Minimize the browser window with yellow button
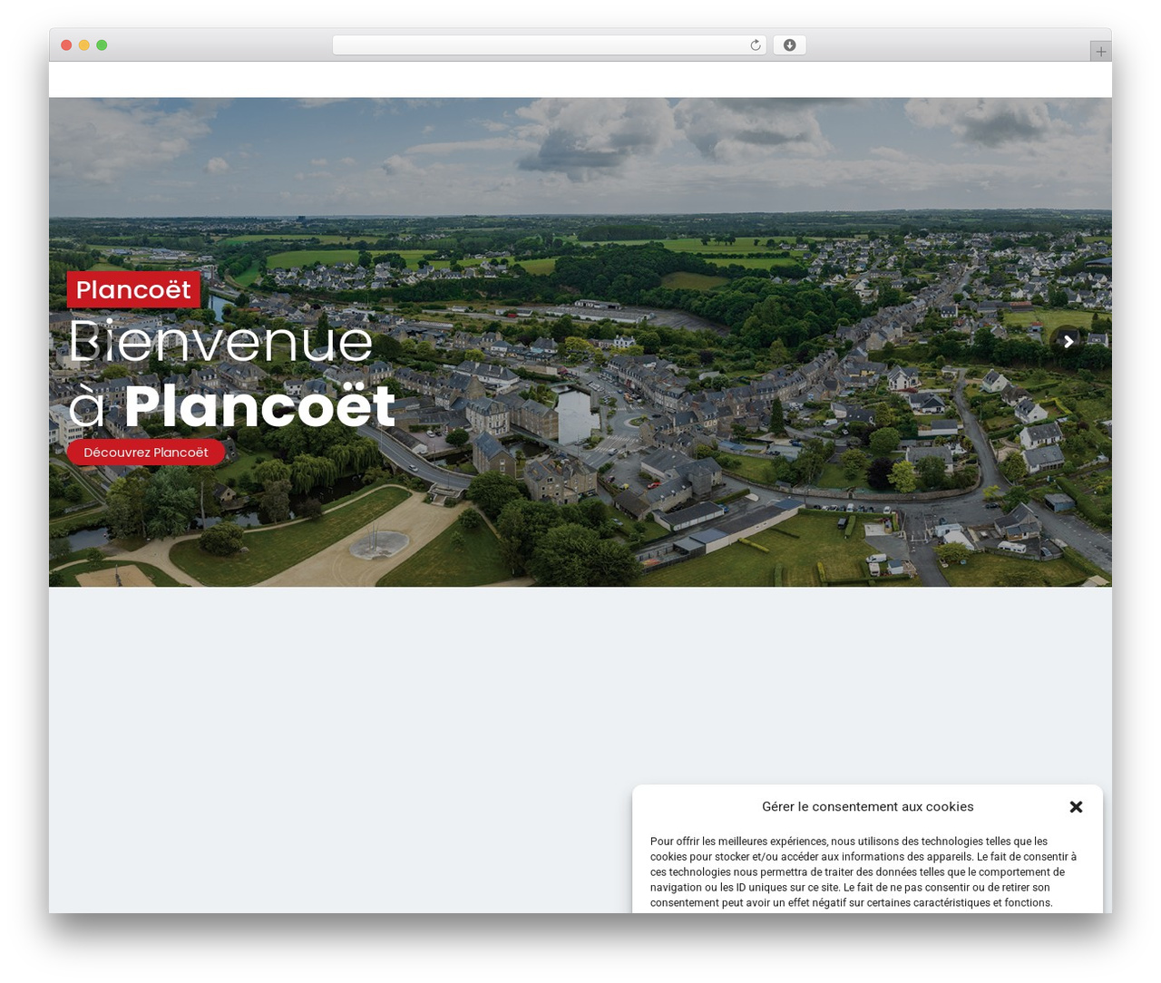This screenshot has width=1161, height=983. tap(84, 45)
